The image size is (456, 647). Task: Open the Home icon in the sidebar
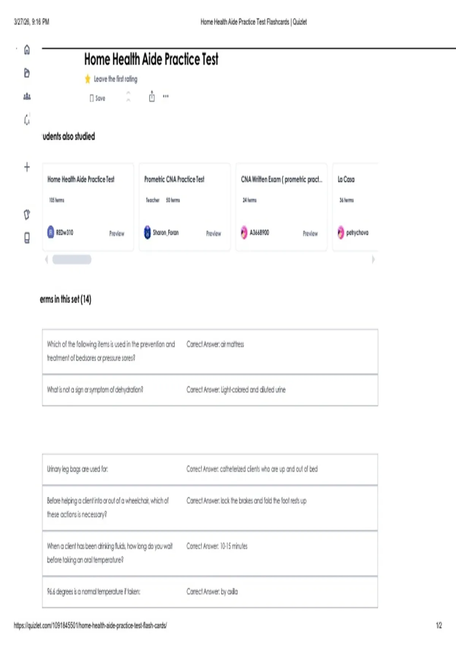27,50
